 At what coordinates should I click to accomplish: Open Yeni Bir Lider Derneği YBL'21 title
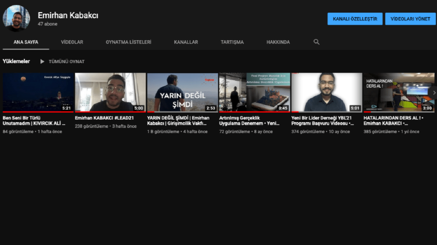pos(322,120)
